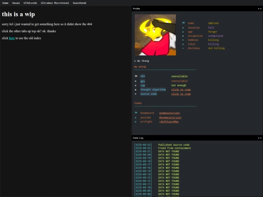The height and width of the screenshot is (197, 263).
Task: Click the 'Profile' panel title
Action: (136, 9)
